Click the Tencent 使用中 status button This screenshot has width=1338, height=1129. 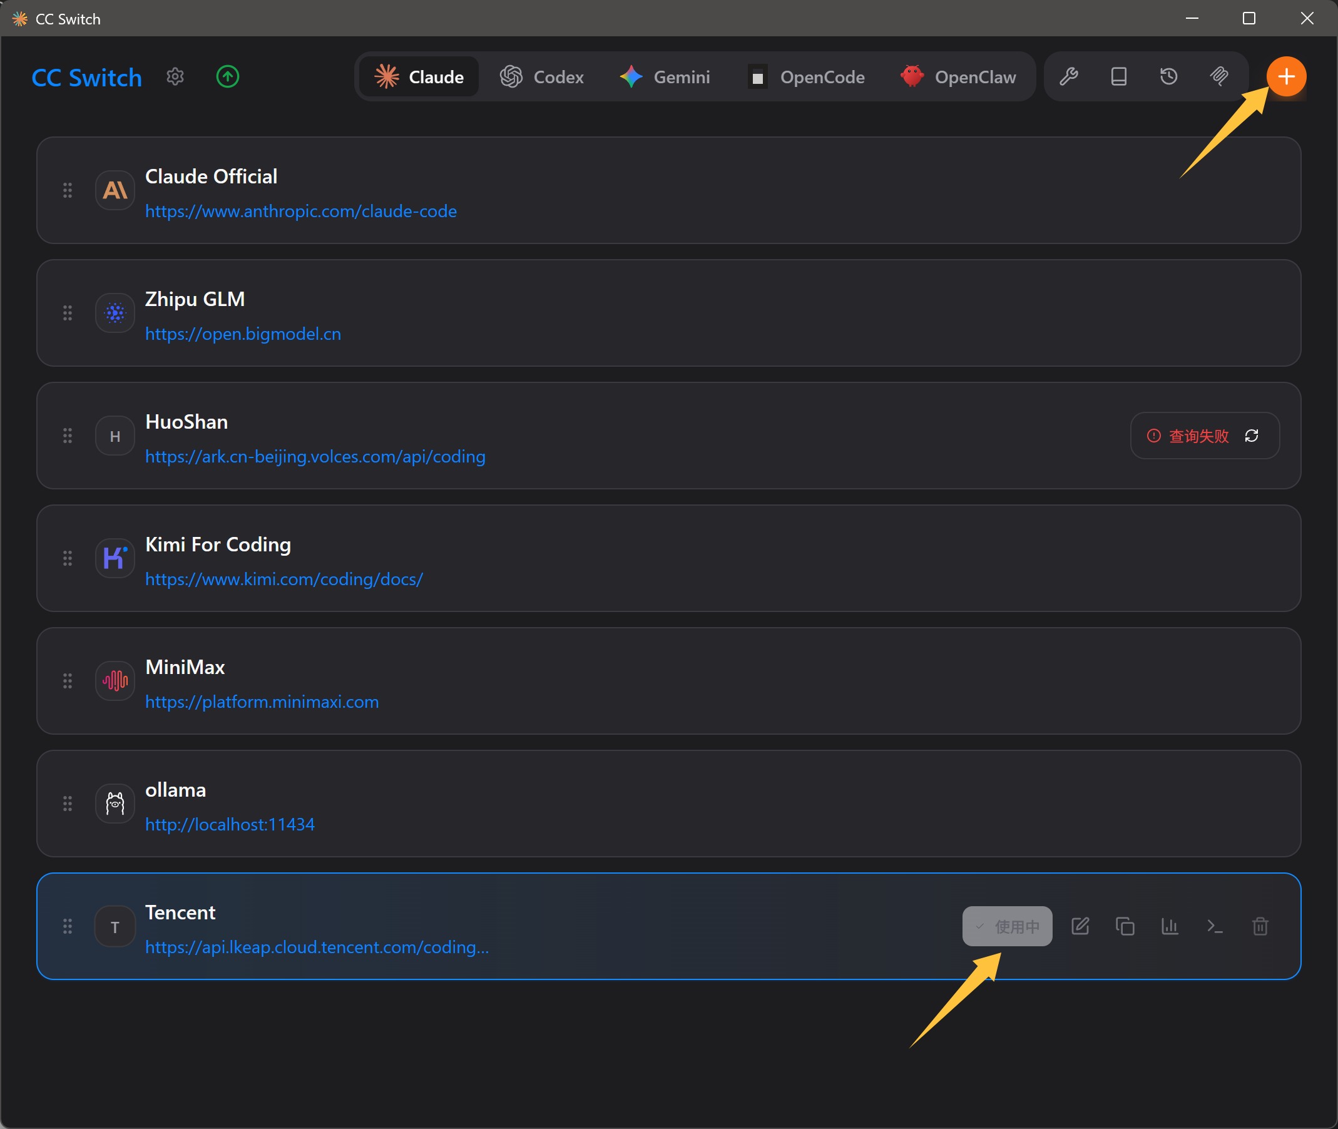tap(1007, 926)
